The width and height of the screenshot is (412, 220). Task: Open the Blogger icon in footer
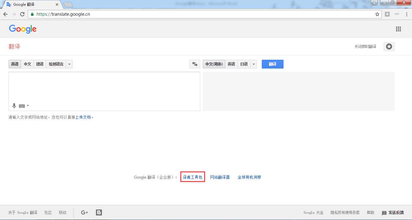point(99,212)
